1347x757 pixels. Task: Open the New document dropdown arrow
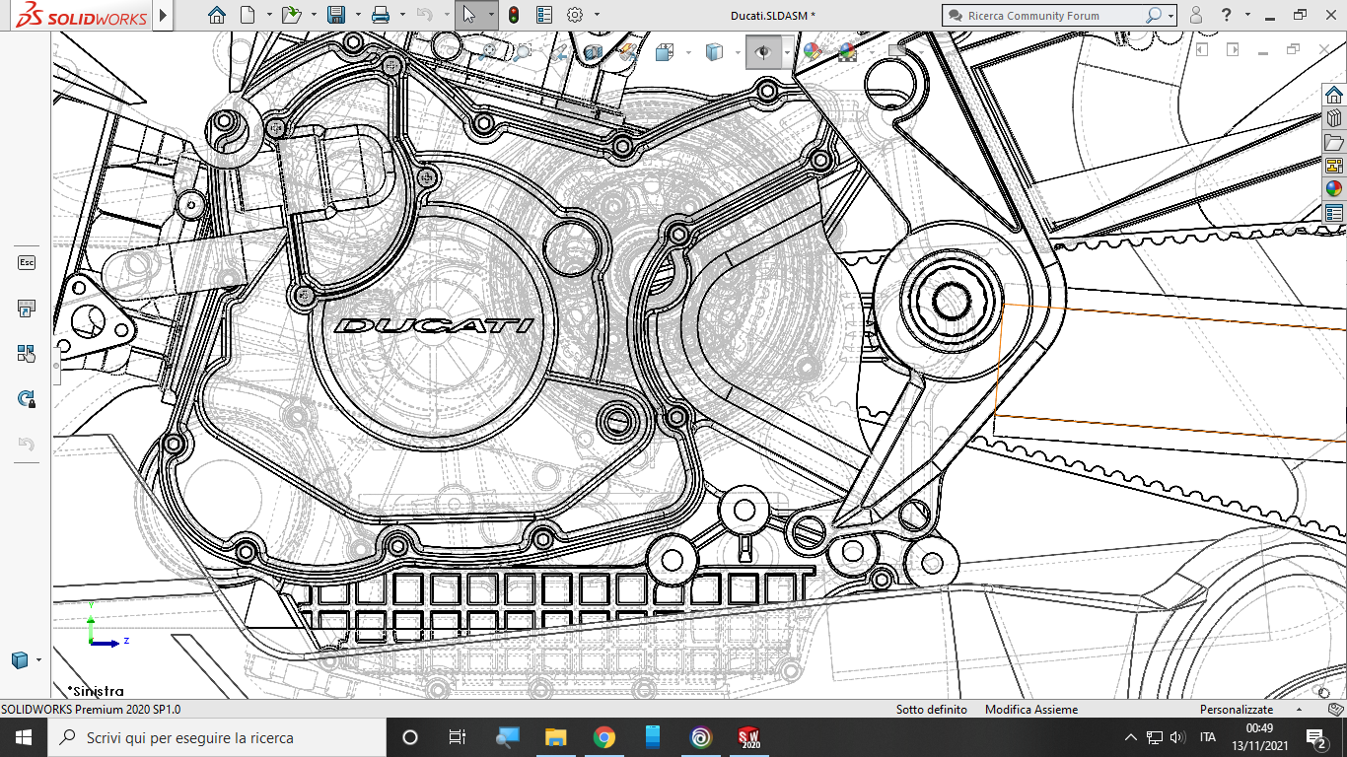tap(269, 15)
